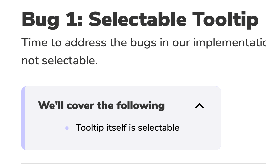Click the word "Tooltip" in the bullet item
The image size is (266, 164).
90,128
